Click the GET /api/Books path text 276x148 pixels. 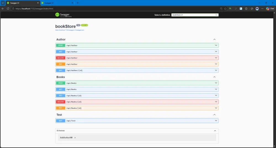tap(71, 89)
